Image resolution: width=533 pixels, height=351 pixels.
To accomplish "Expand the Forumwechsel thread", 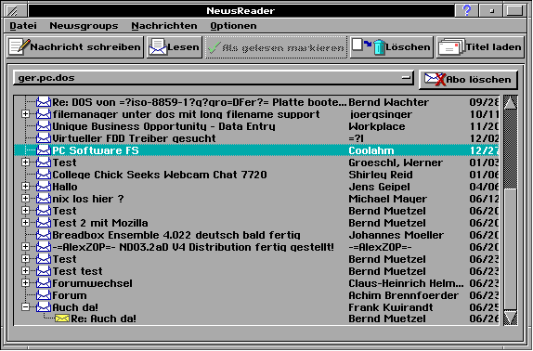I will click(25, 283).
